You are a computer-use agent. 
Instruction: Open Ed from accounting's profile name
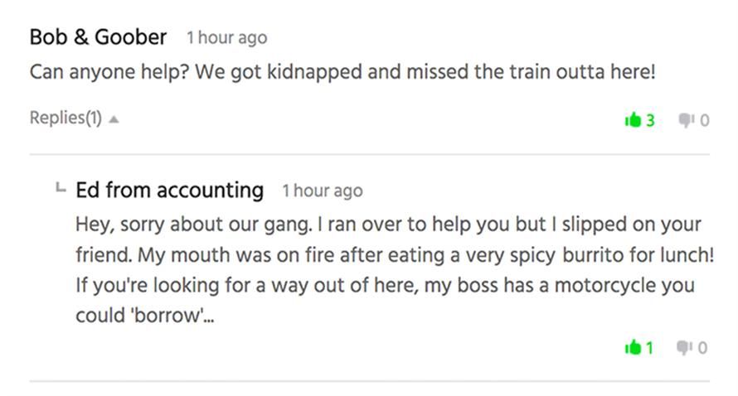(169, 190)
